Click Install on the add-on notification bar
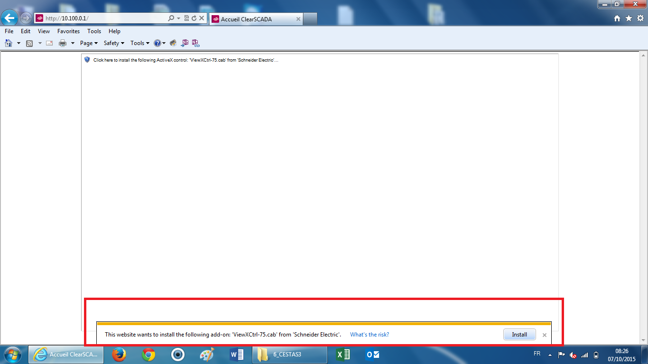 click(519, 335)
